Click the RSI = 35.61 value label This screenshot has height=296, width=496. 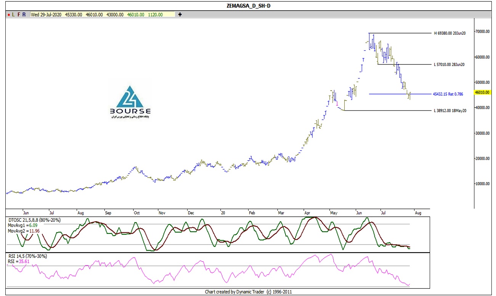coord(19,262)
